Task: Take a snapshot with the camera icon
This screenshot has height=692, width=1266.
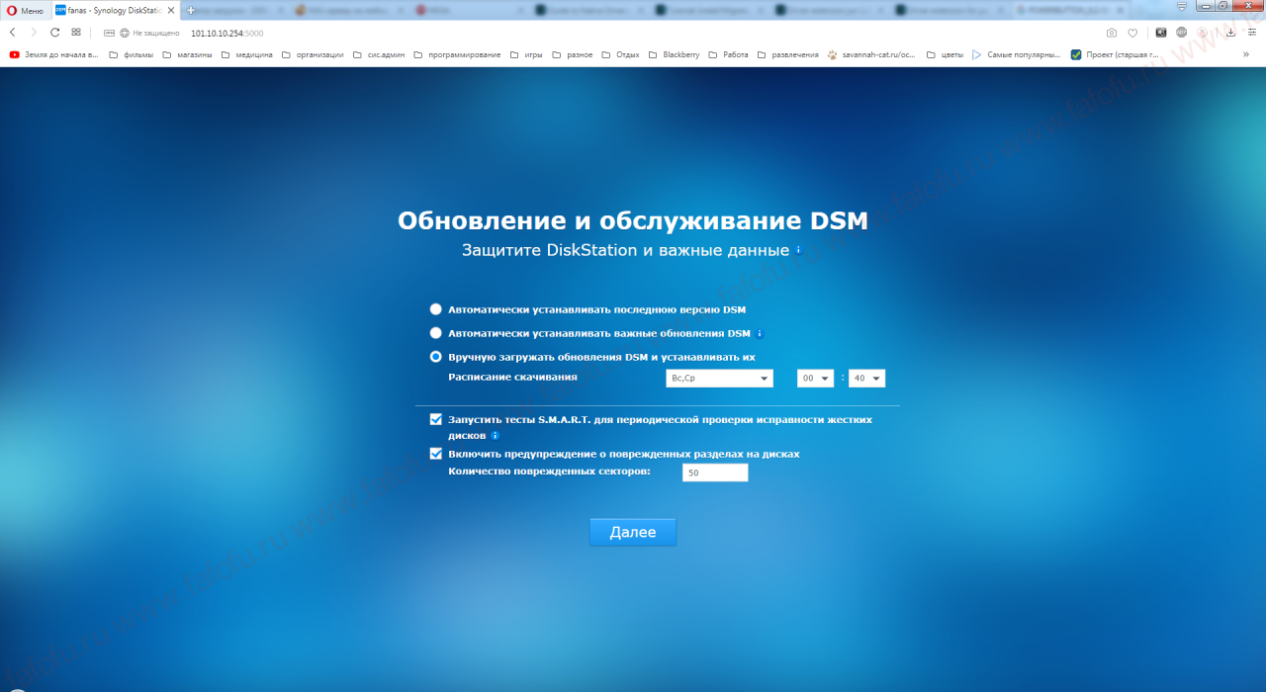Action: pyautogui.click(x=1112, y=33)
